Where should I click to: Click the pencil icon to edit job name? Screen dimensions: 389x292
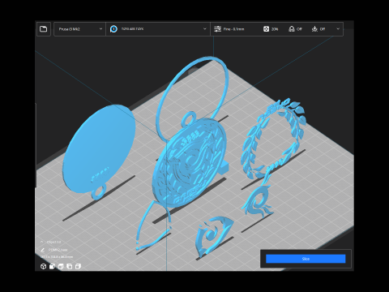42,250
